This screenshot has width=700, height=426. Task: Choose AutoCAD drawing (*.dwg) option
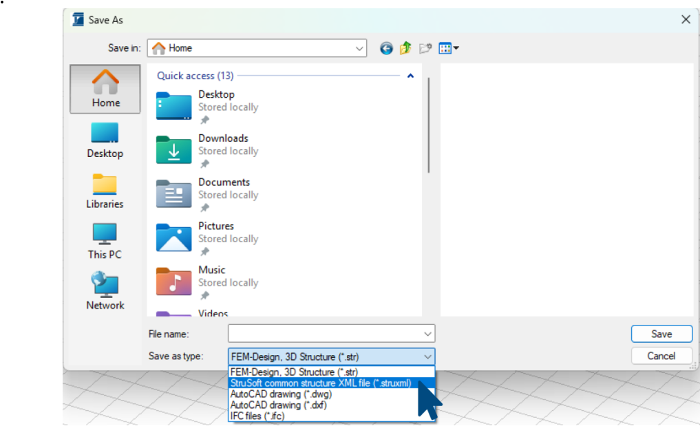[331, 394]
